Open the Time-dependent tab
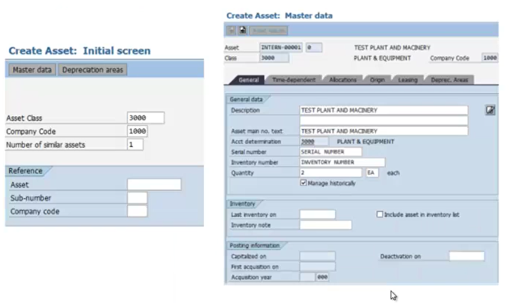Screen dimensions: 524x303 [x=294, y=80]
